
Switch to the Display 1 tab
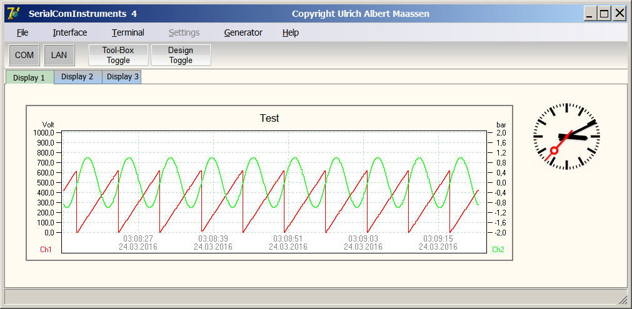(x=29, y=77)
